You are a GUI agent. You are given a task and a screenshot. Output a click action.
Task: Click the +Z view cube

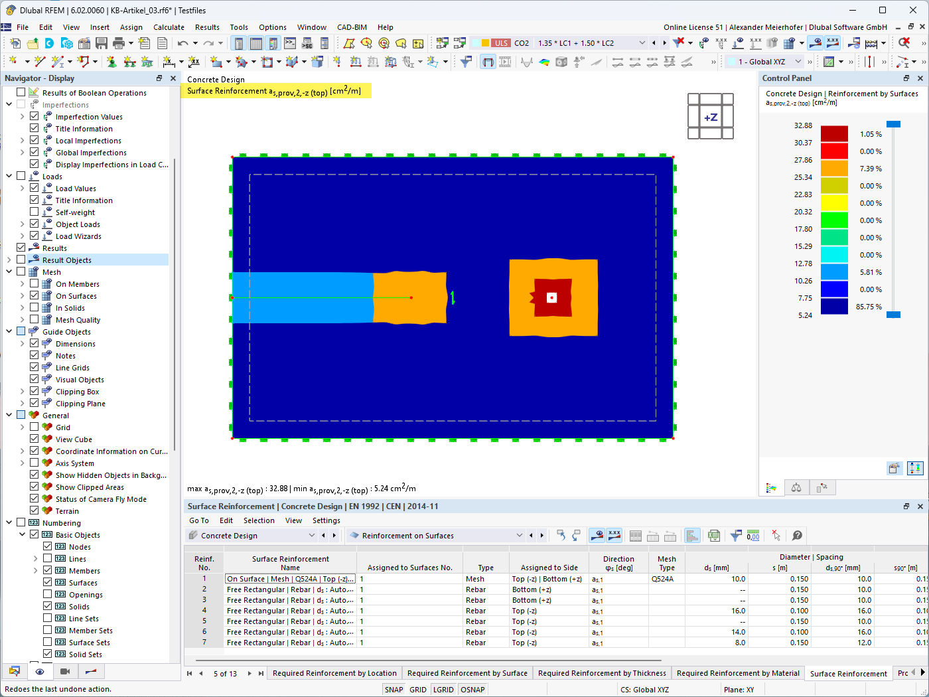pyautogui.click(x=711, y=117)
